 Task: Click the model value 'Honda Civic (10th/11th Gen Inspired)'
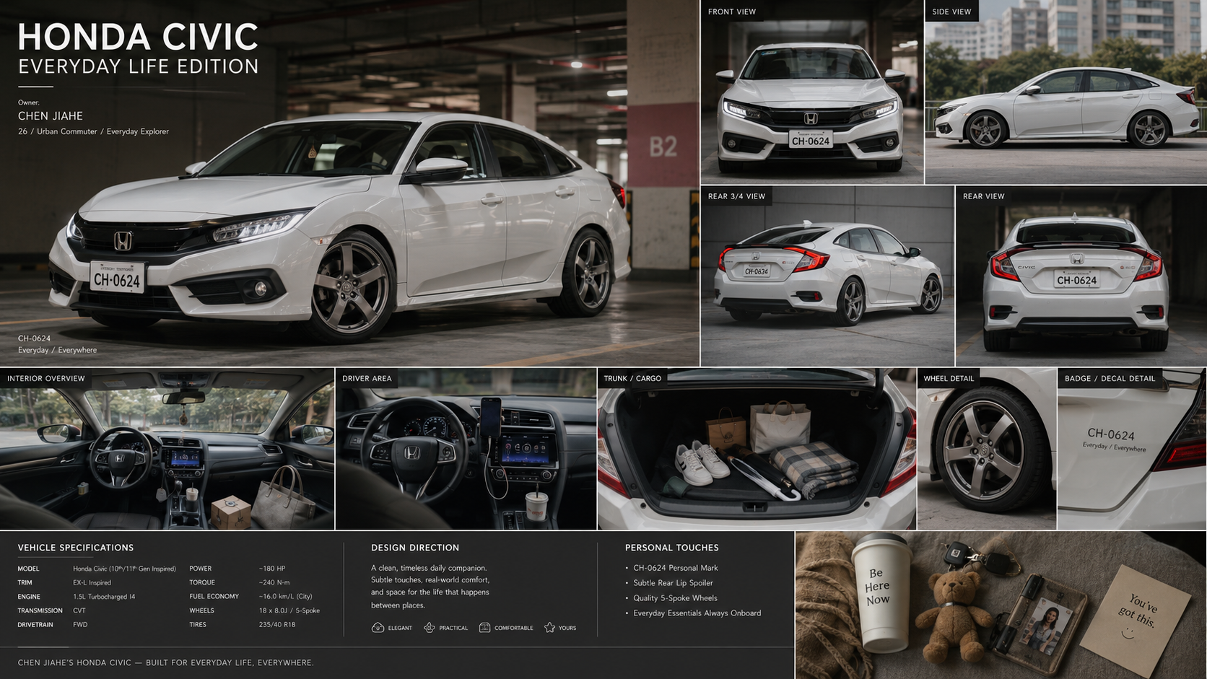[x=124, y=569]
